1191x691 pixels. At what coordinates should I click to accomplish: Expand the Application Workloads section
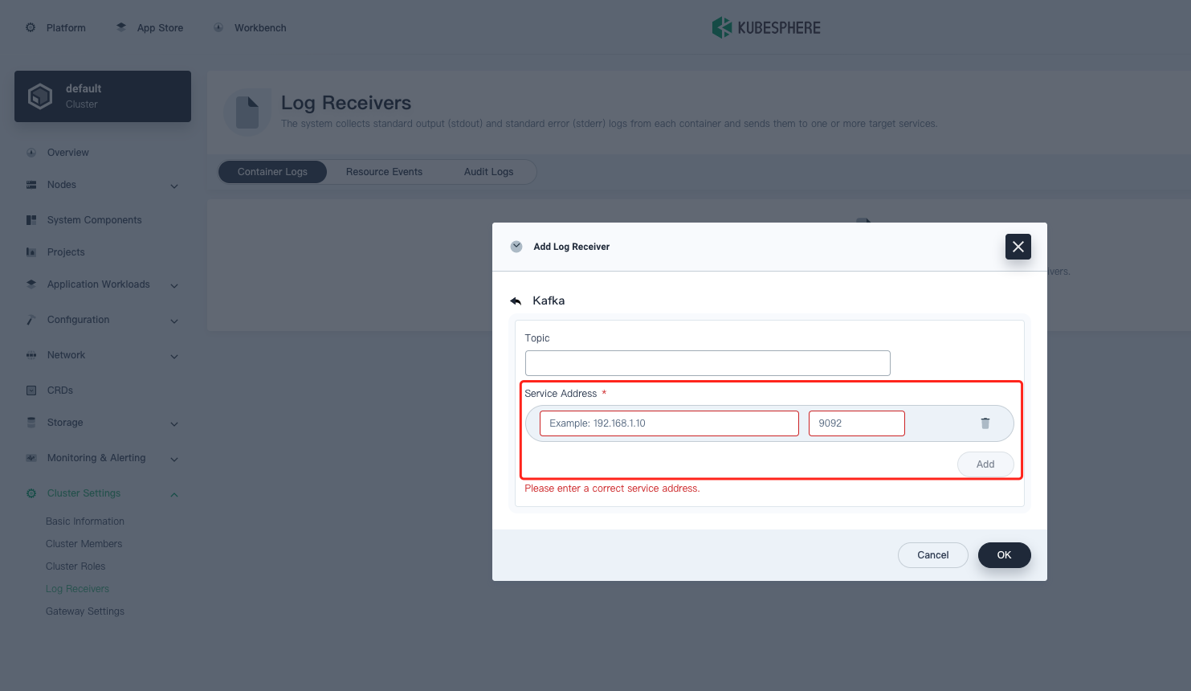pyautogui.click(x=174, y=284)
